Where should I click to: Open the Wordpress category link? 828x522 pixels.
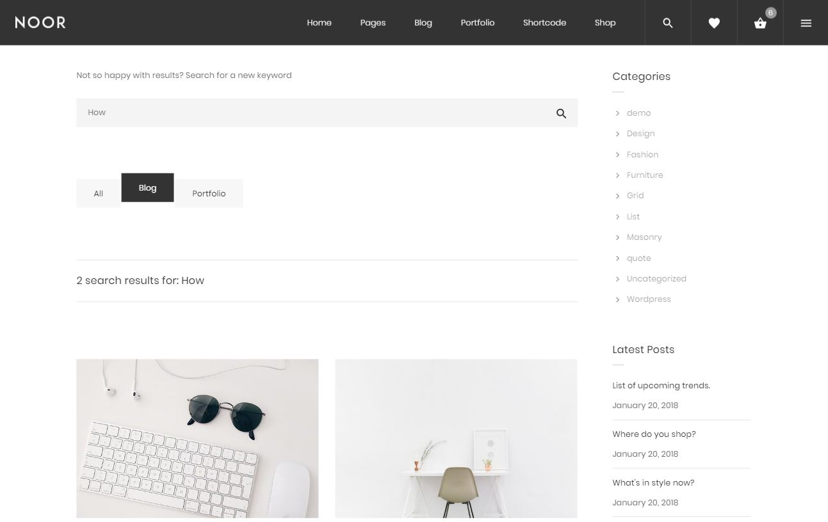(649, 299)
